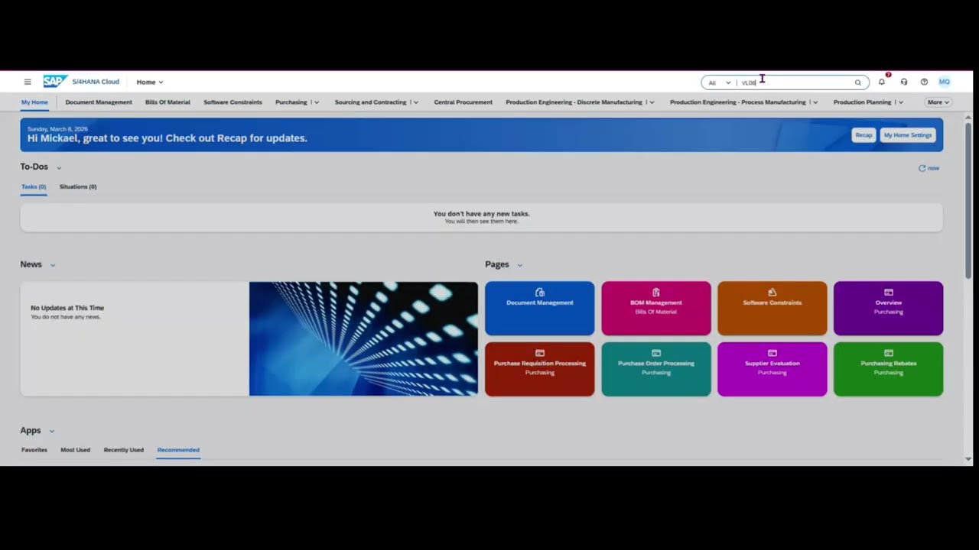This screenshot has width=979, height=550.
Task: Click the S/4HANA Cloud product title
Action: [96, 82]
